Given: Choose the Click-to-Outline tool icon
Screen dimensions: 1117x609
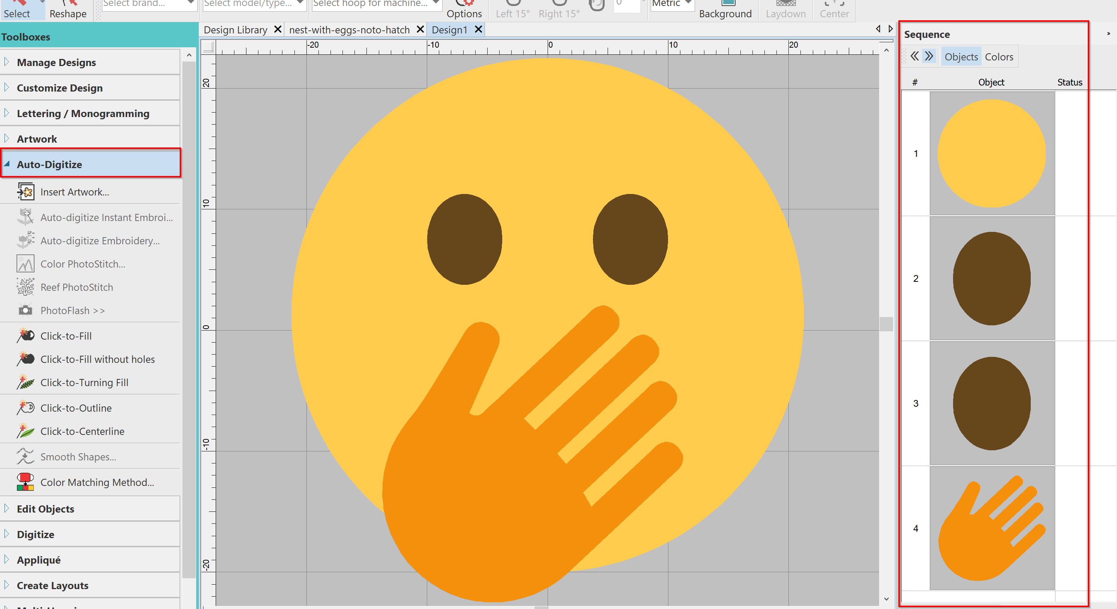Looking at the screenshot, I should click(x=26, y=408).
